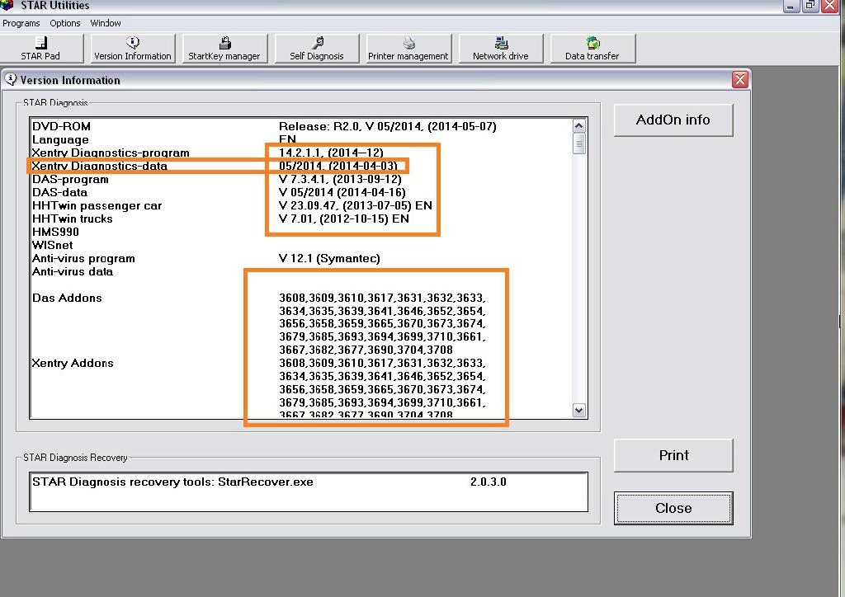This screenshot has height=597, width=845.
Task: Select the HMS990 row
Action: 55,232
